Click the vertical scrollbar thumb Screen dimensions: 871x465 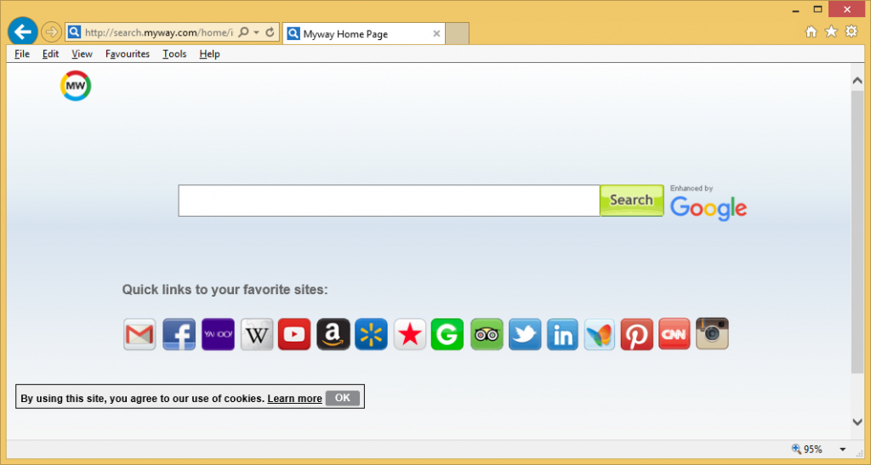click(x=857, y=231)
